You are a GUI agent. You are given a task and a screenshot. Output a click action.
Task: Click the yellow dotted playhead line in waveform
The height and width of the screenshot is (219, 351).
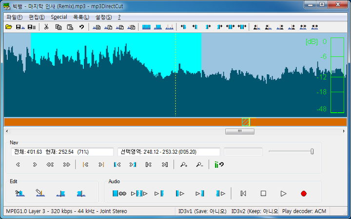pyautogui.click(x=175, y=75)
